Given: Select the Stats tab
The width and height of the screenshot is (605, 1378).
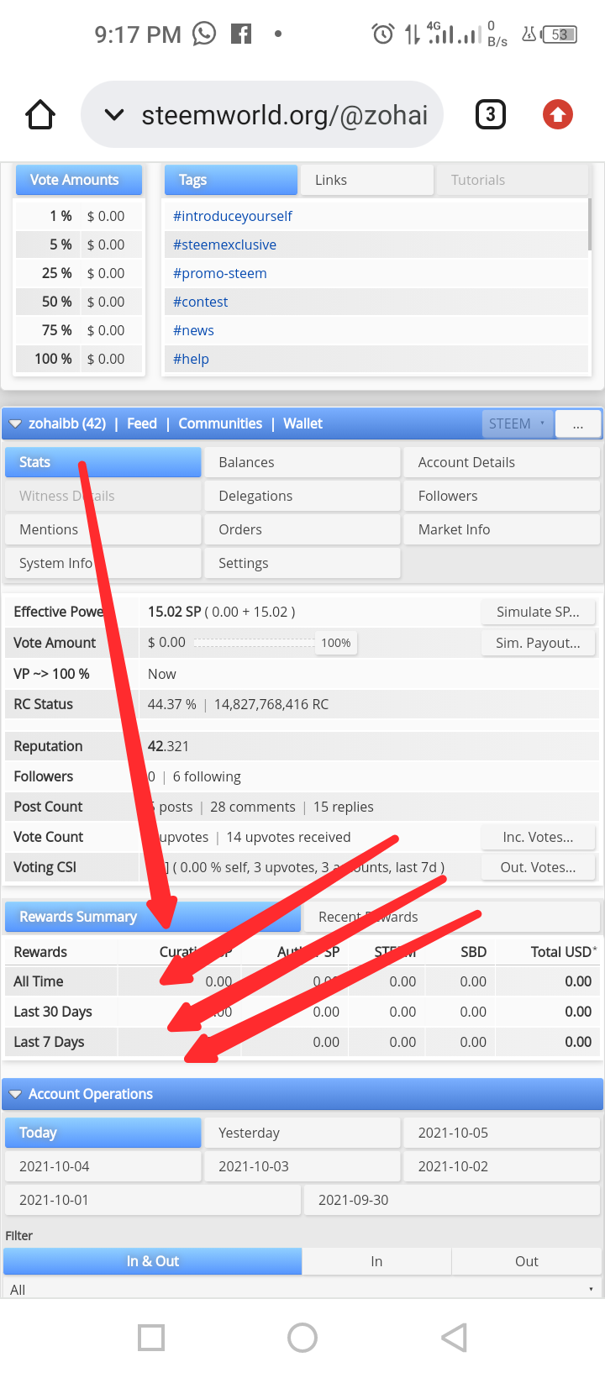Looking at the screenshot, I should (x=103, y=462).
